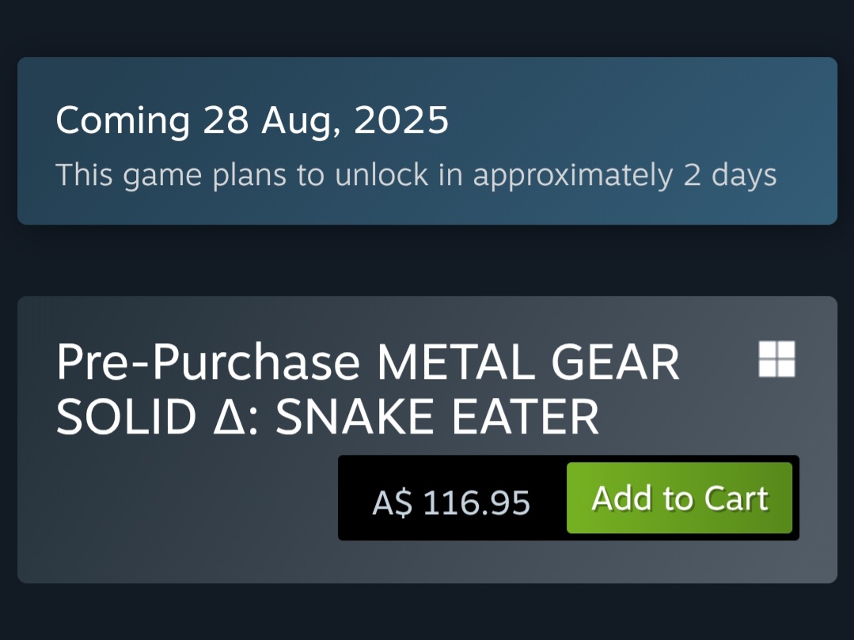This screenshot has width=854, height=640.
Task: Click the word approximately in the unlock notice
Action: point(573,175)
